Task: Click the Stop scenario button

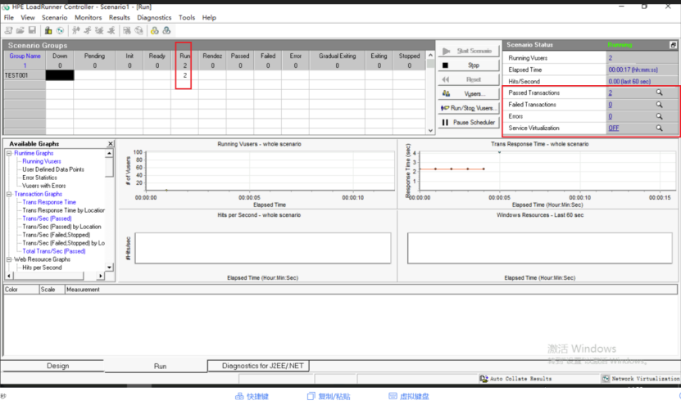Action: 469,65
